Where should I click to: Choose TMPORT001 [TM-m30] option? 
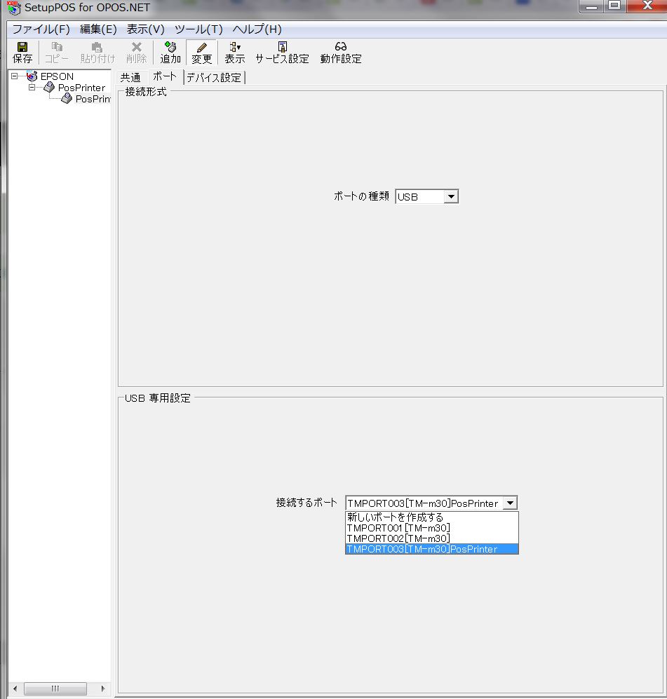coord(431,528)
